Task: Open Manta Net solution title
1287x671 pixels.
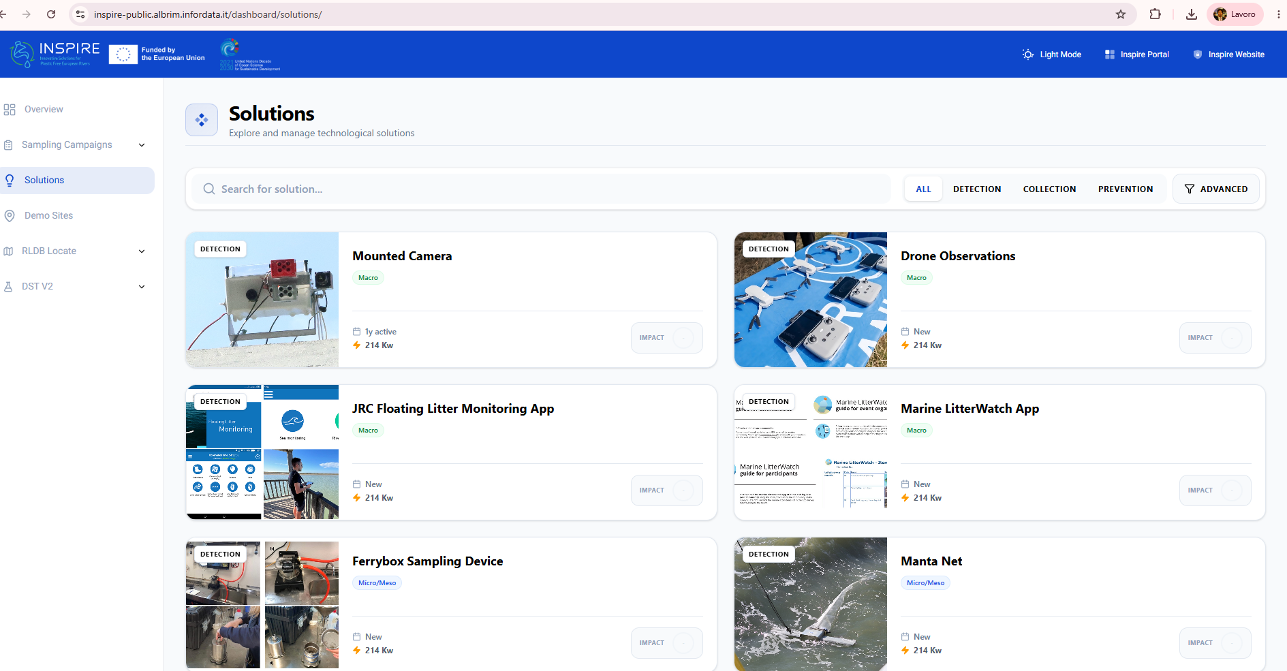Action: (x=931, y=561)
